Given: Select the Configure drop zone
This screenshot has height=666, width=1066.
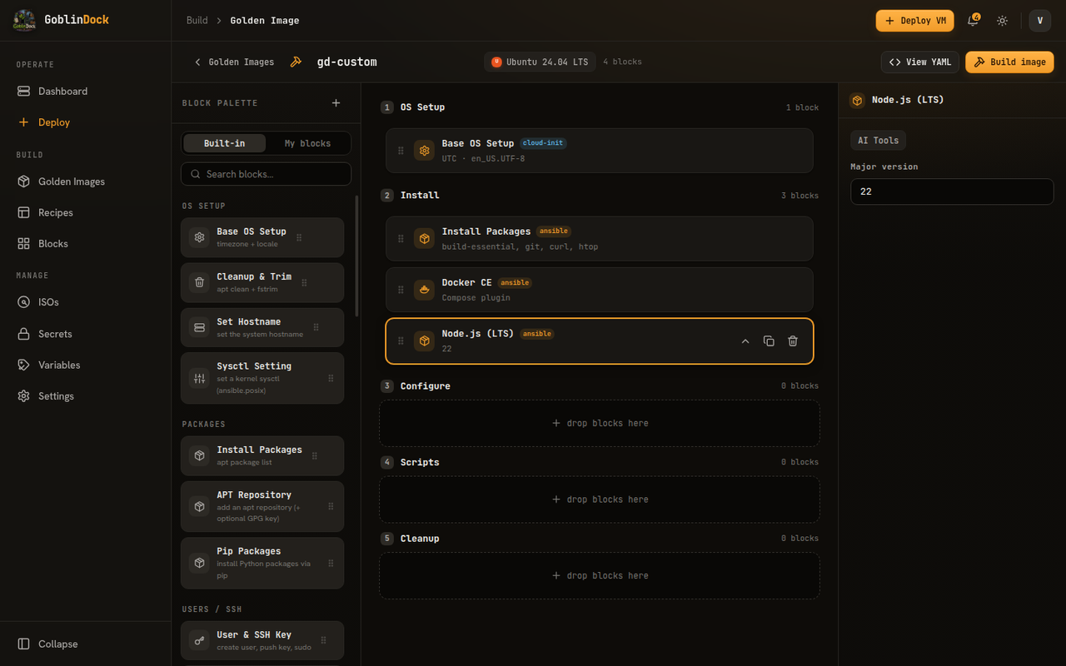Looking at the screenshot, I should click(x=600, y=423).
